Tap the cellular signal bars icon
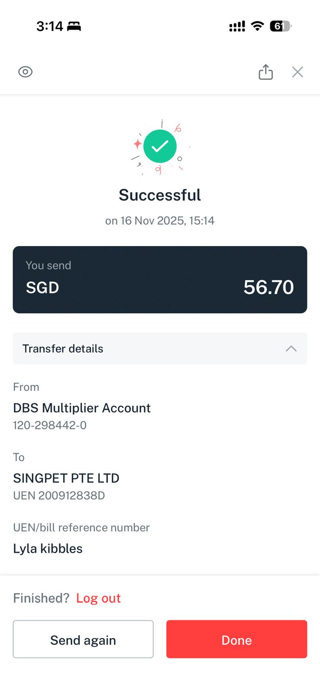The image size is (320, 698). coord(237,27)
